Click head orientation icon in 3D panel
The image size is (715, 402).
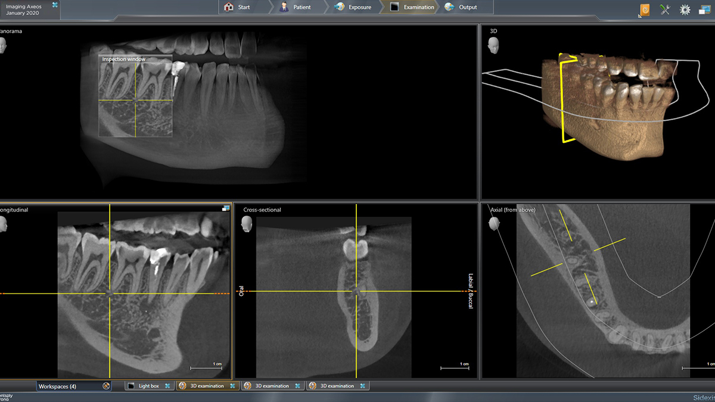point(493,44)
